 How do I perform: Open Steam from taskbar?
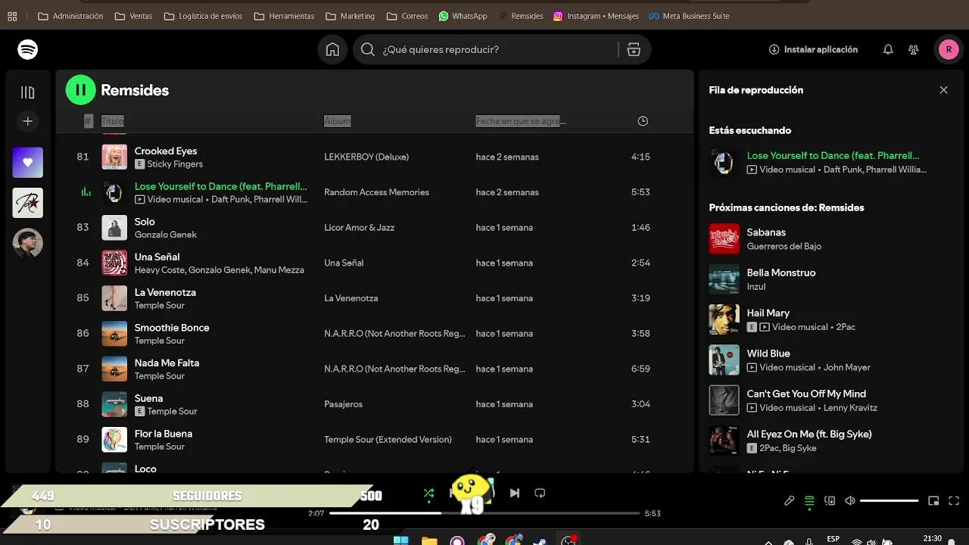(x=541, y=540)
